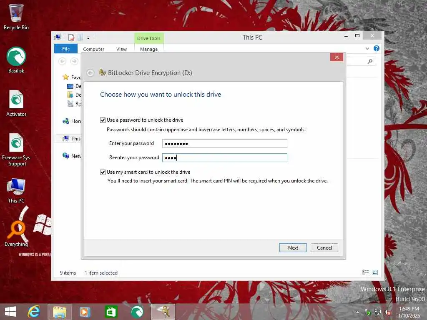Open Customize Quick Access Toolbar dropdown
The width and height of the screenshot is (427, 320).
tap(88, 38)
